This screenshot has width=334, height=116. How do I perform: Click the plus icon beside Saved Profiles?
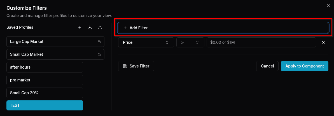[80, 27]
